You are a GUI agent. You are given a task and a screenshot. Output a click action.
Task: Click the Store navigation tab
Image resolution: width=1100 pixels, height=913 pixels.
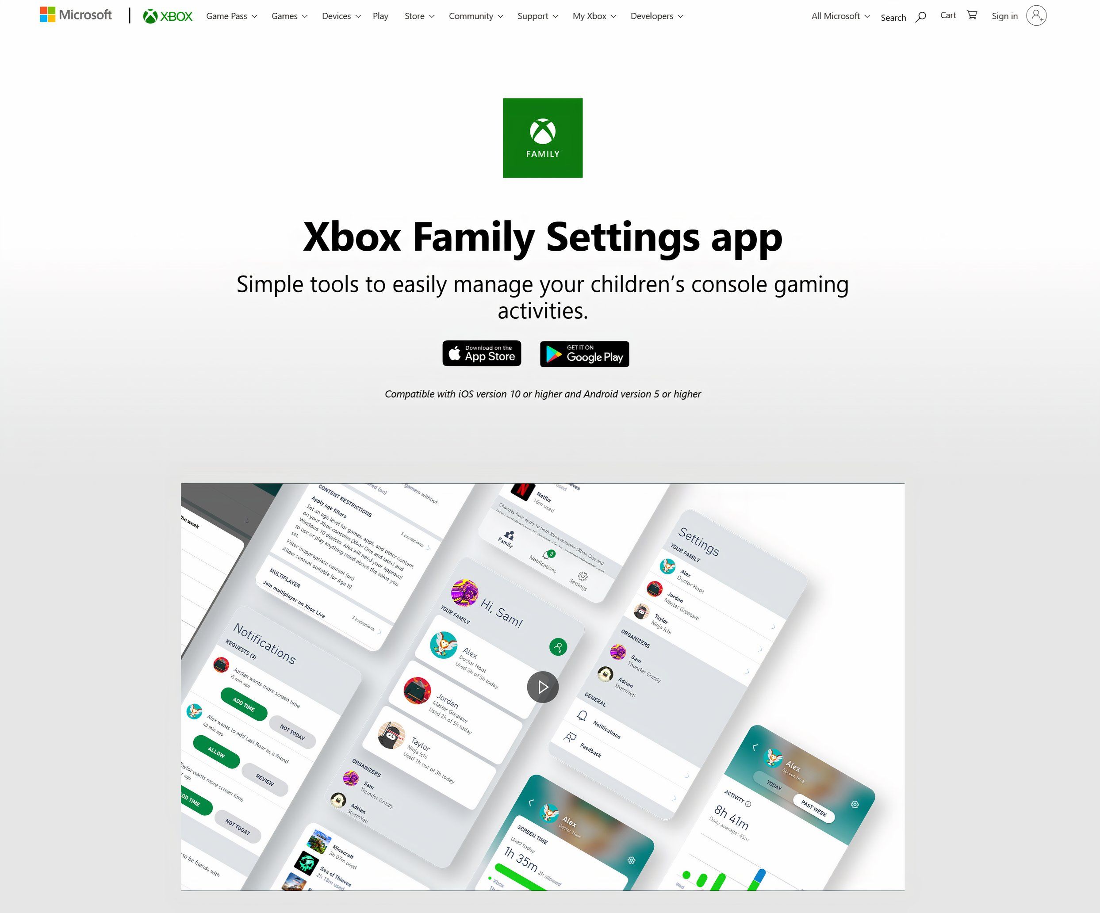pos(417,15)
